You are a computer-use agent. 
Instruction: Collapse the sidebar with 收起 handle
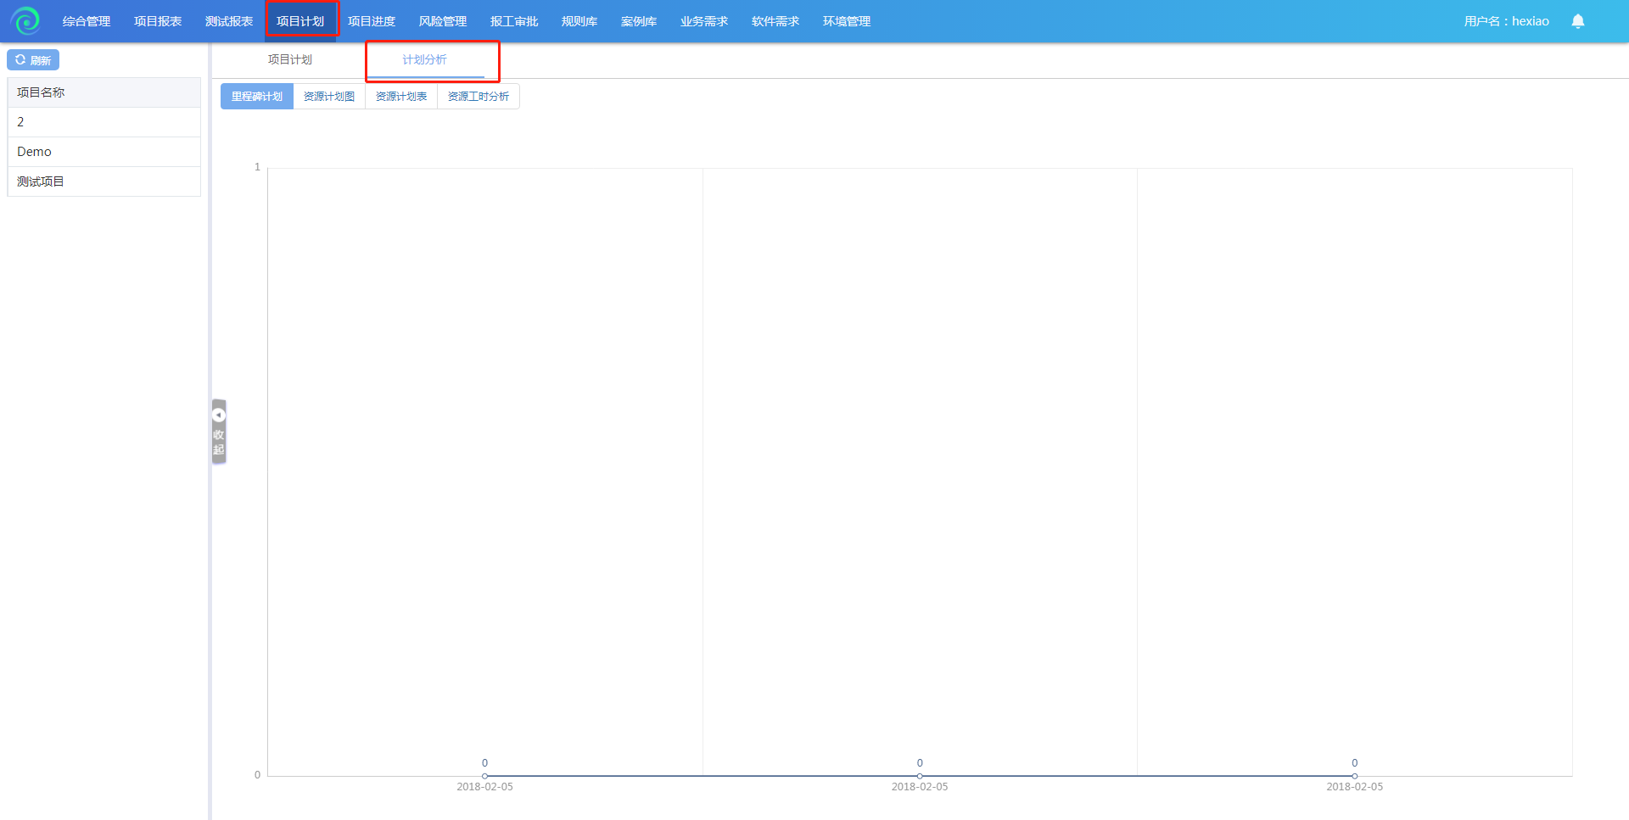[x=219, y=432]
